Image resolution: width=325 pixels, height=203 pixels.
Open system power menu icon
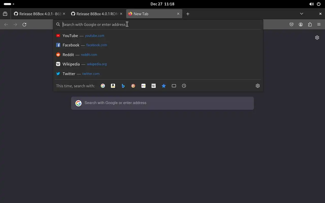tap(319, 4)
